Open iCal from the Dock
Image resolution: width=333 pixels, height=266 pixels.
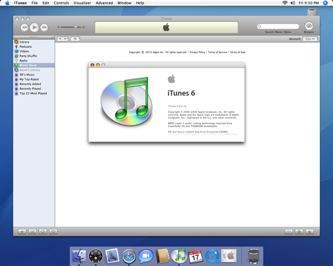tap(196, 256)
